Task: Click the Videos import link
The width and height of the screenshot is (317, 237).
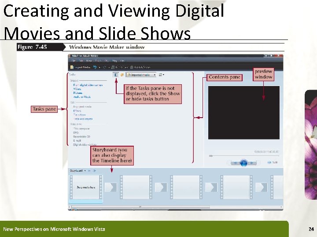Action: point(77,89)
